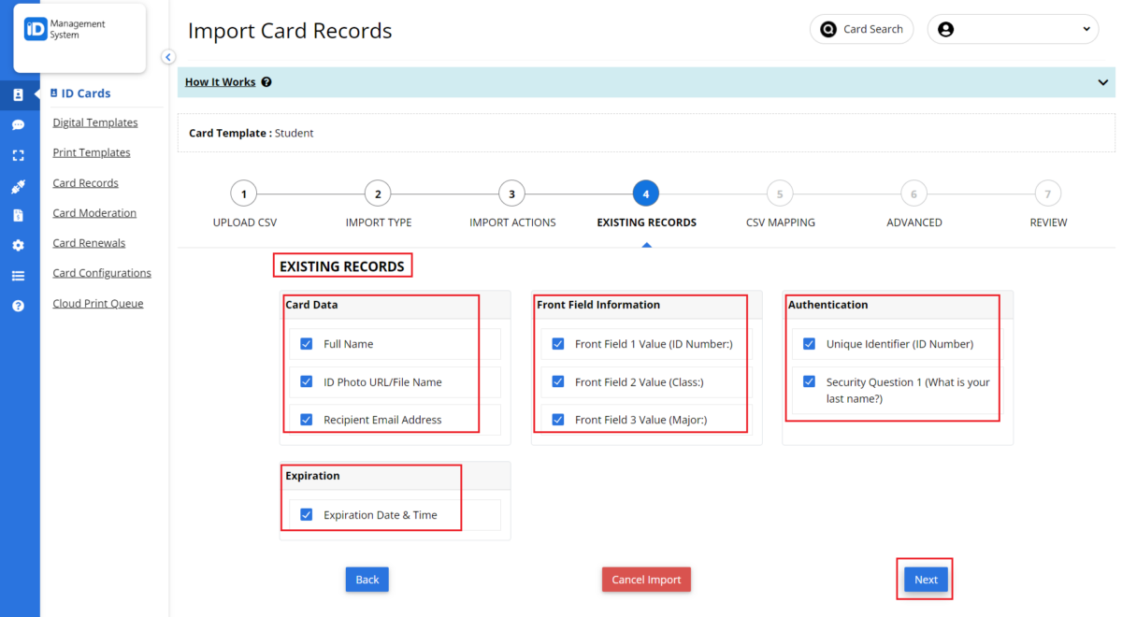Open the billing invoice sidebar icon
This screenshot has width=1122, height=617.
point(20,215)
